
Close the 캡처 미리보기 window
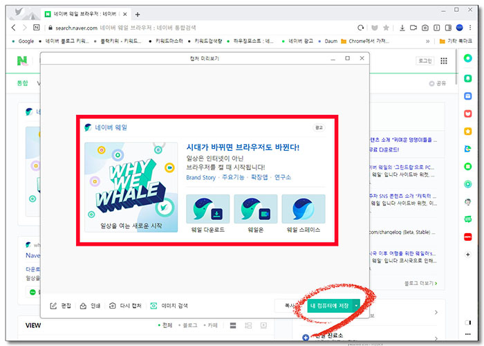pos(362,58)
